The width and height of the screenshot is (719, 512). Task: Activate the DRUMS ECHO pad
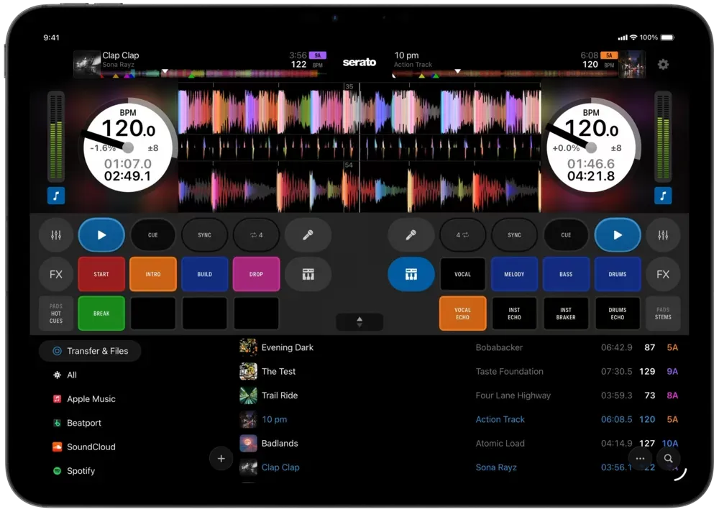(618, 314)
